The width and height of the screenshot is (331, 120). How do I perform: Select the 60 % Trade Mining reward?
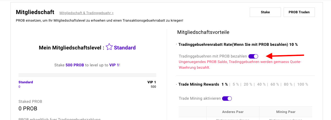[x=275, y=84]
